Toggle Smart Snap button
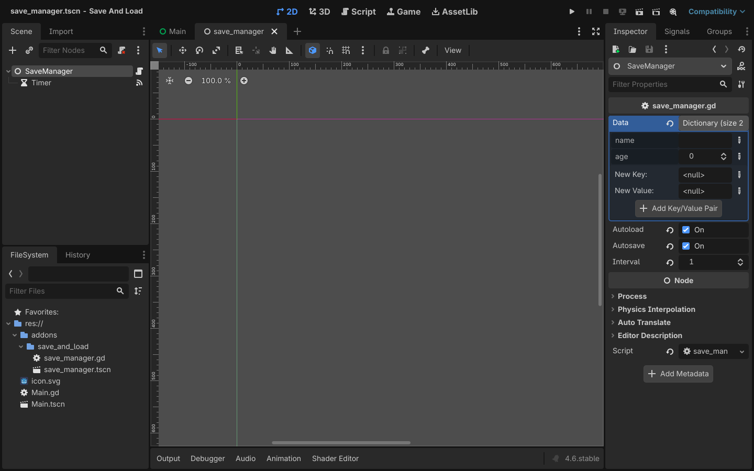The width and height of the screenshot is (754, 471). coord(329,50)
